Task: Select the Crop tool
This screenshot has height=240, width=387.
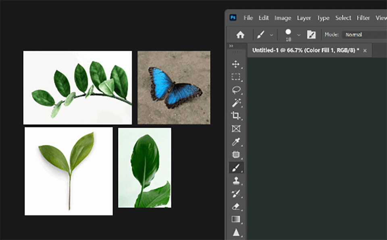Action: point(236,115)
